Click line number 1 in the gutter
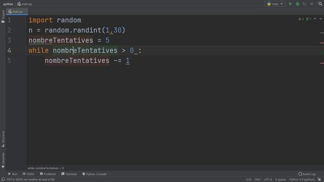 (x=9, y=20)
